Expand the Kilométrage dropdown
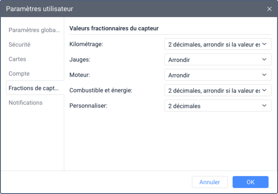This screenshot has height=194, width=278. [x=214, y=44]
